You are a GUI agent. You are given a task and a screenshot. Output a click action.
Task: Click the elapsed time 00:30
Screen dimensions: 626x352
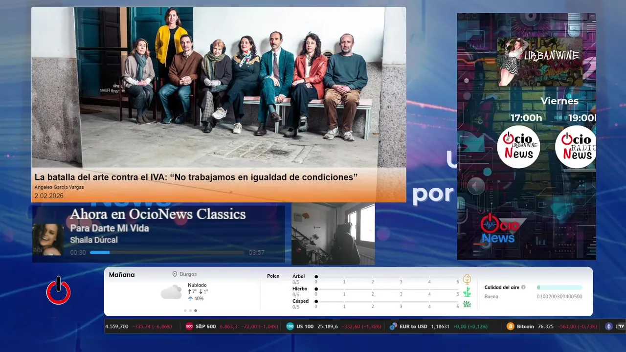click(x=78, y=253)
